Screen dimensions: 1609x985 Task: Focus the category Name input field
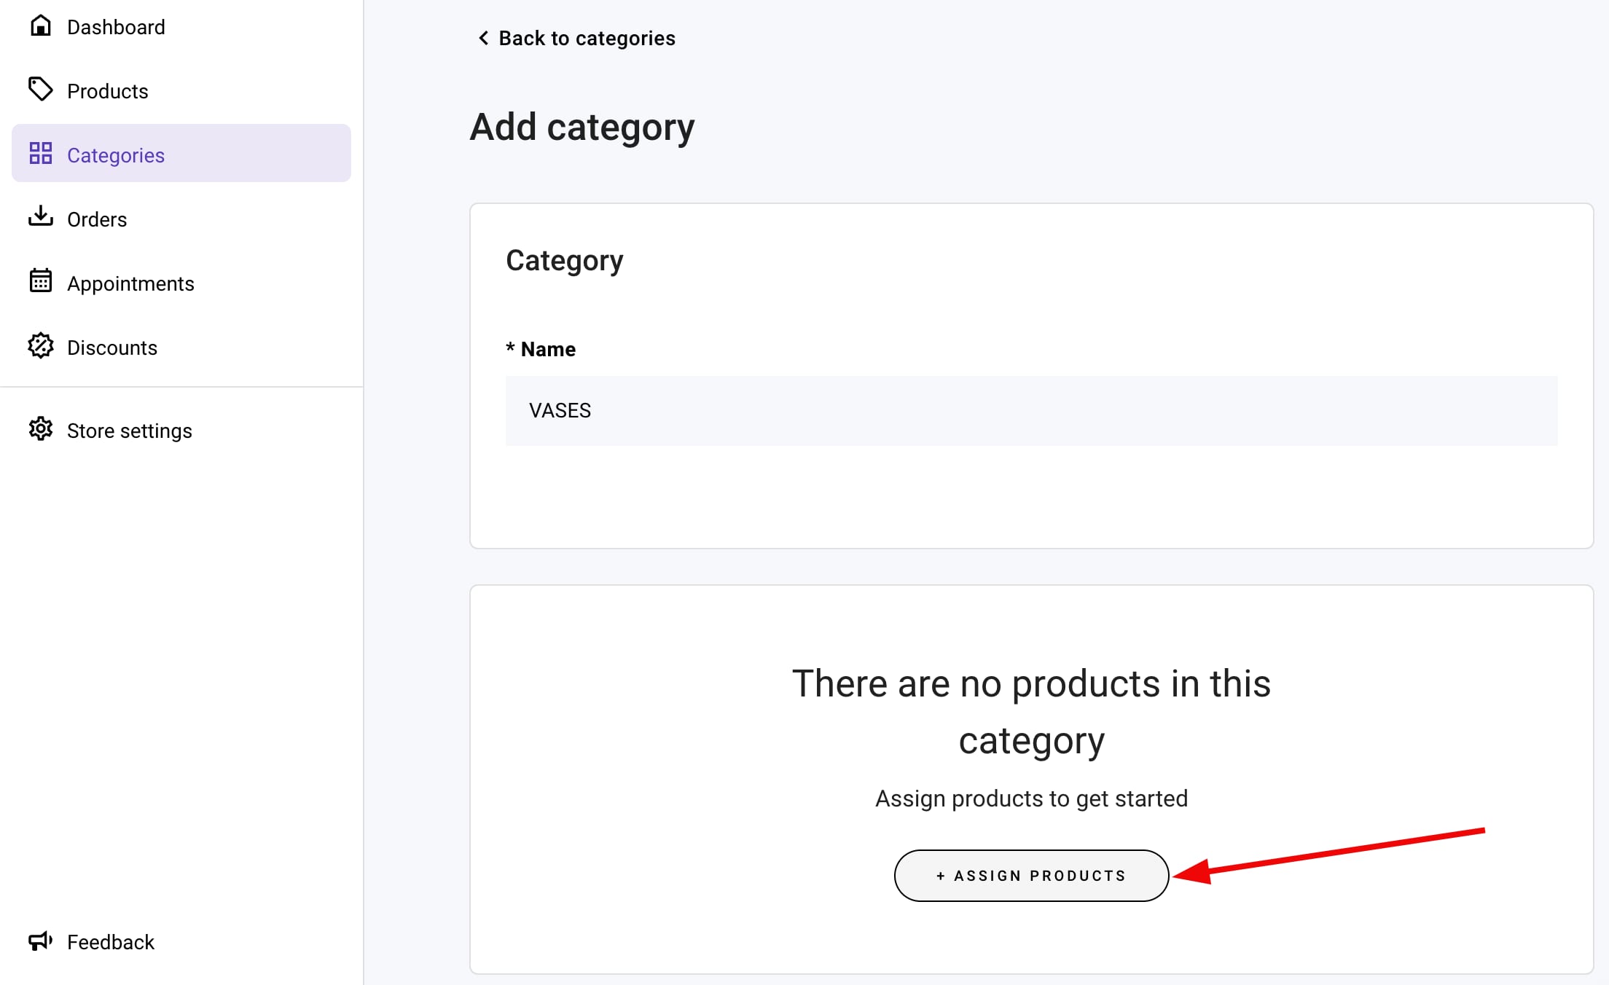tap(1031, 411)
